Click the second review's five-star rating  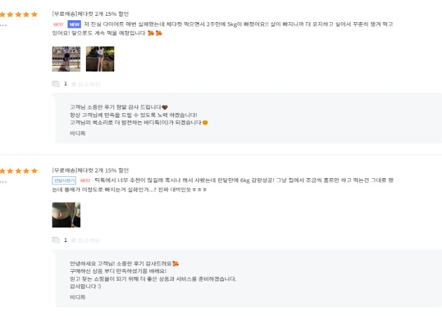[x=18, y=171]
